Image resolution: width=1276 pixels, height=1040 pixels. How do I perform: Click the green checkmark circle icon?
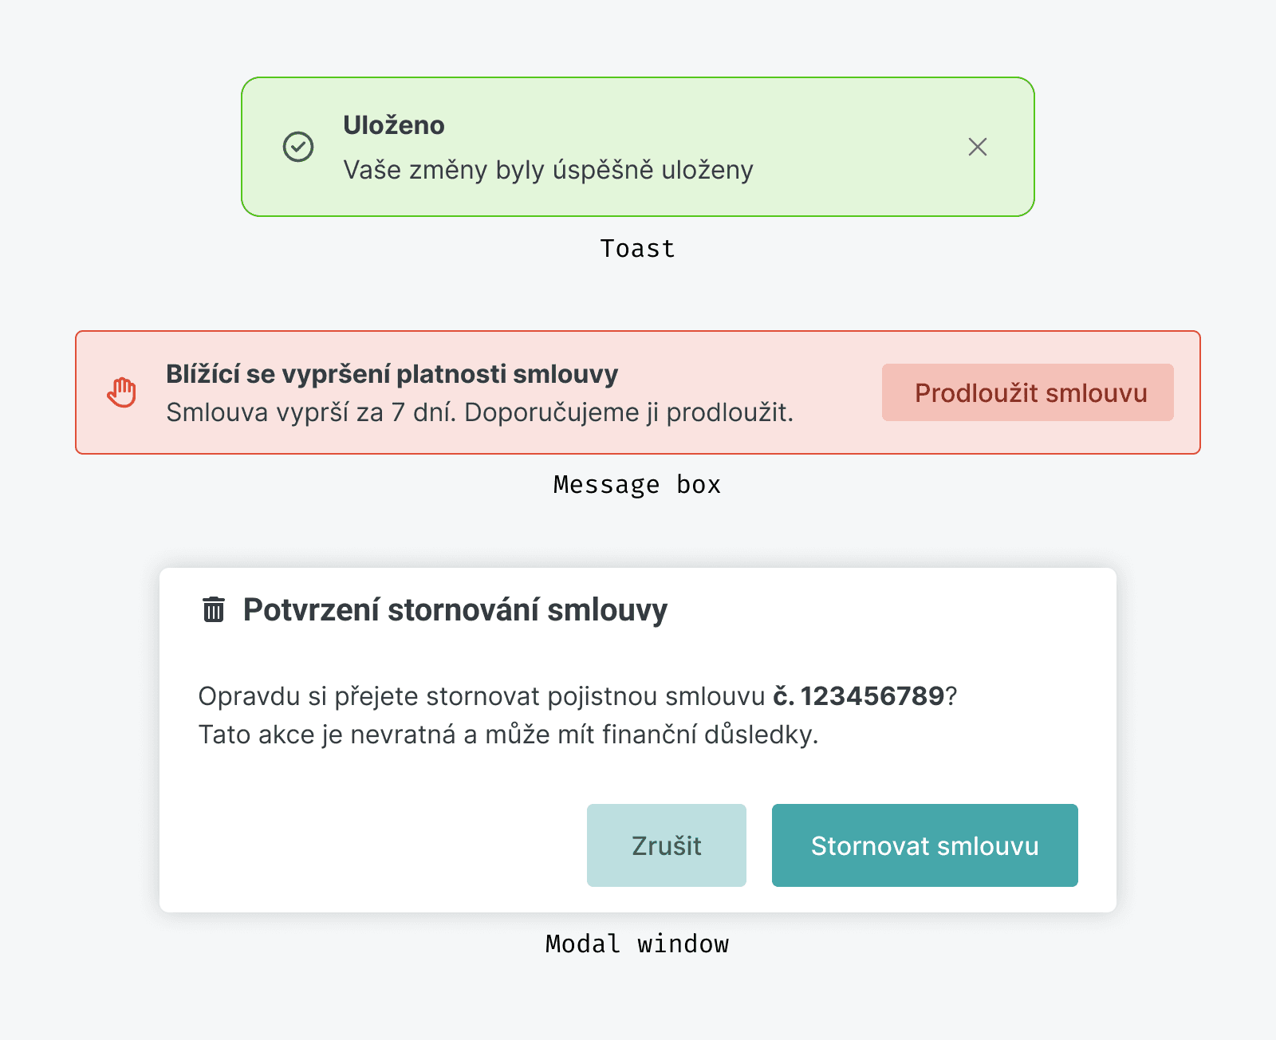coord(298,147)
